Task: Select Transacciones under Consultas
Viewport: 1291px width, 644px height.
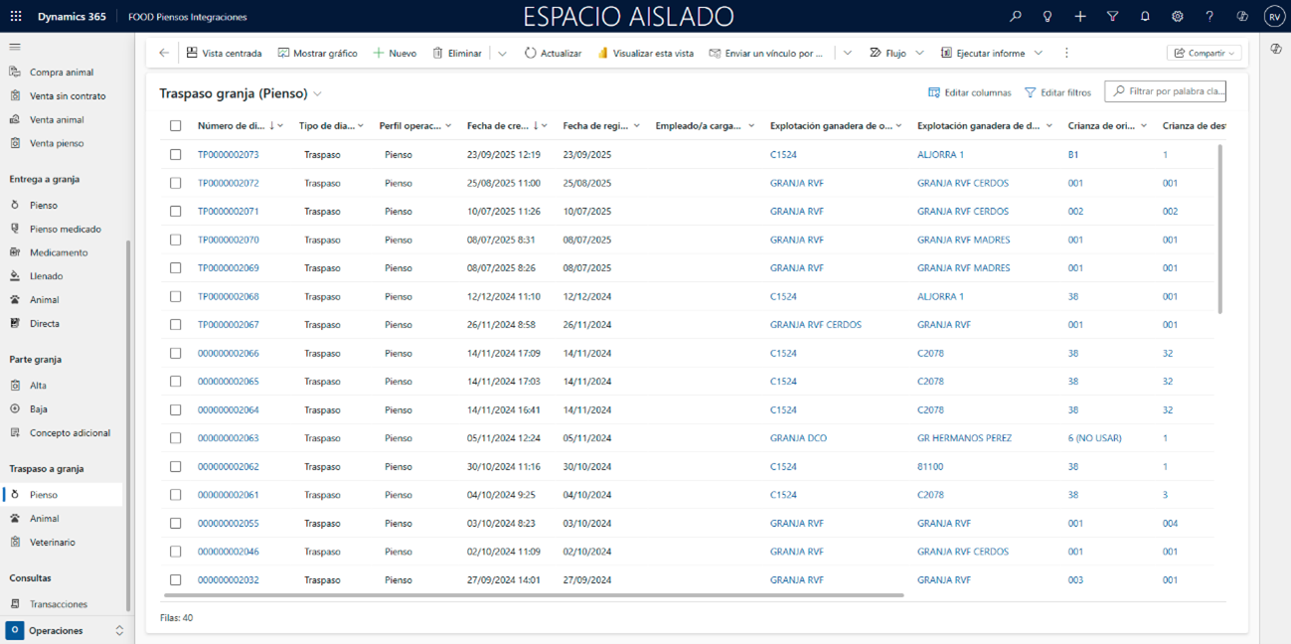Action: [58, 604]
